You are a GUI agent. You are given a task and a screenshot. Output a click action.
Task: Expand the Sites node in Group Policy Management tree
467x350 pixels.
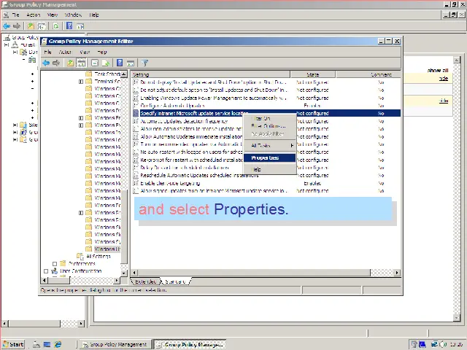click(x=15, y=125)
